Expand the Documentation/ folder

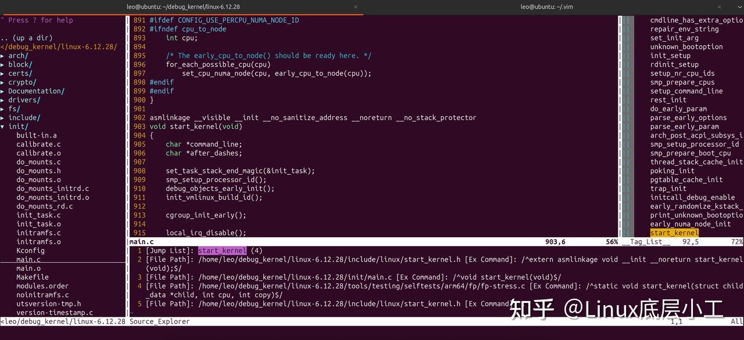[36, 91]
